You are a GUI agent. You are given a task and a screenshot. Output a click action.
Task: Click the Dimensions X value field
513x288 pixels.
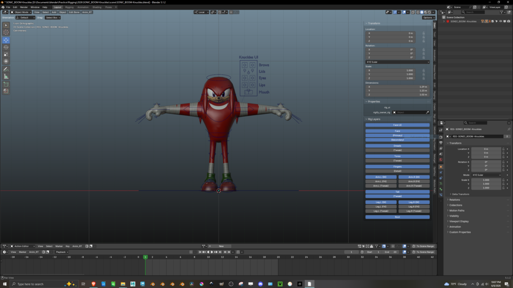tap(397, 87)
